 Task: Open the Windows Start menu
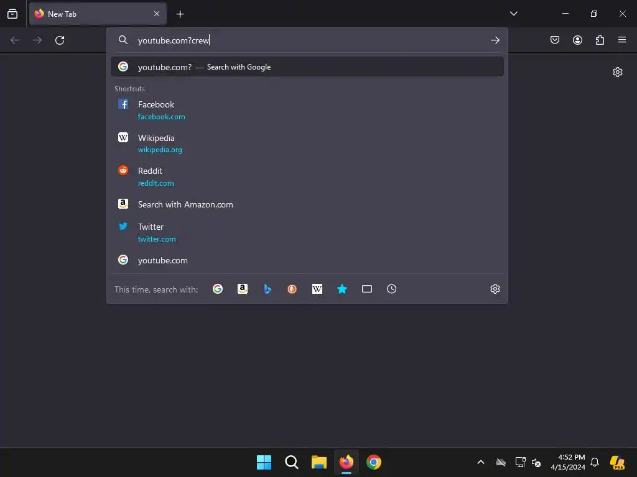pos(264,462)
